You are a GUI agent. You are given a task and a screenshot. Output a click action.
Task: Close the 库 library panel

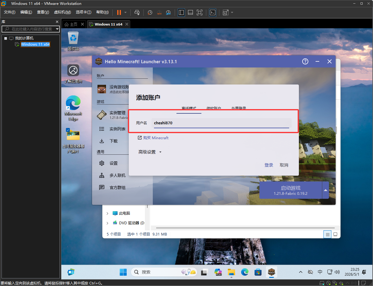57,22
